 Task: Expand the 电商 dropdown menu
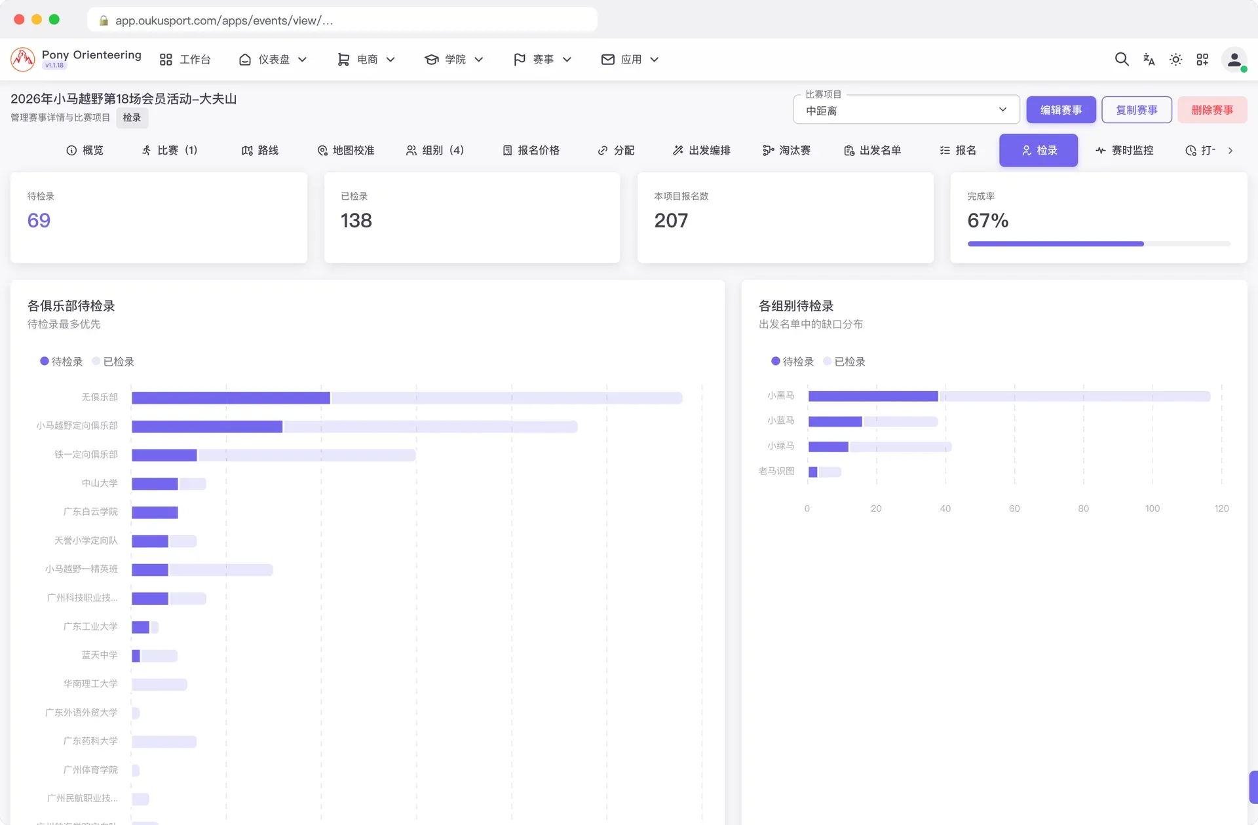(366, 60)
